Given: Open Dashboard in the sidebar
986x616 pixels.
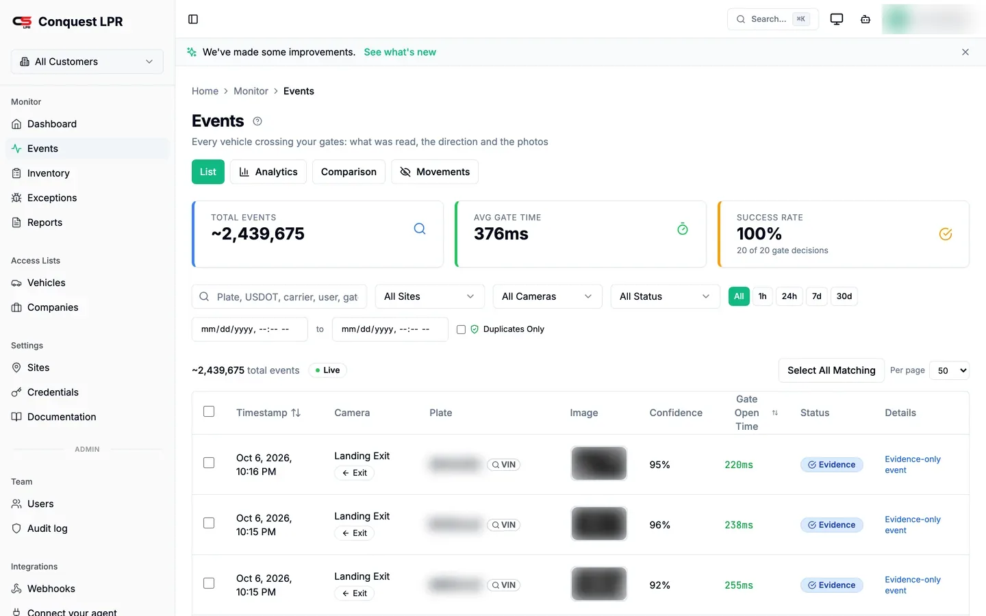Looking at the screenshot, I should (88, 124).
